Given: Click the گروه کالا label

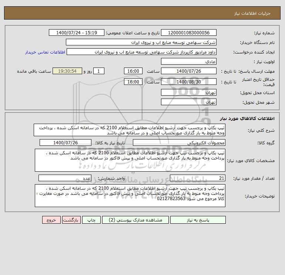Looking at the screenshot, I should click(266, 143).
